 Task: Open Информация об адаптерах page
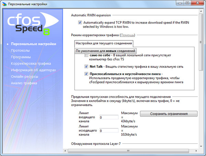pos(33,70)
